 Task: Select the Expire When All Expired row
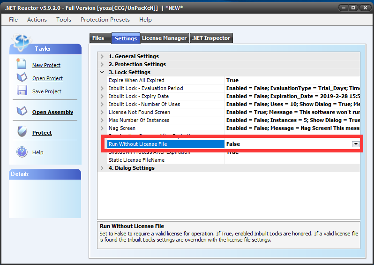233,80
